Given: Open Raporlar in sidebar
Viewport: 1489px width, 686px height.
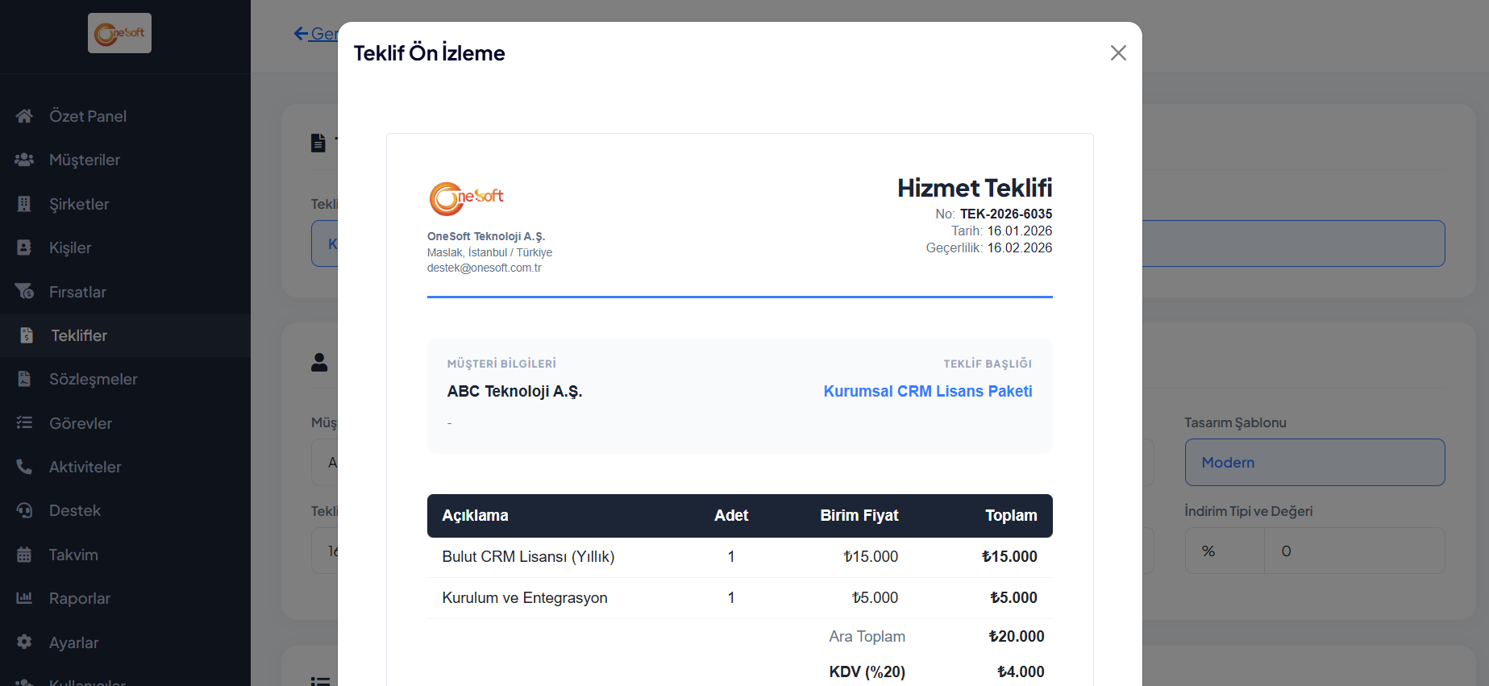Looking at the screenshot, I should coord(125,598).
